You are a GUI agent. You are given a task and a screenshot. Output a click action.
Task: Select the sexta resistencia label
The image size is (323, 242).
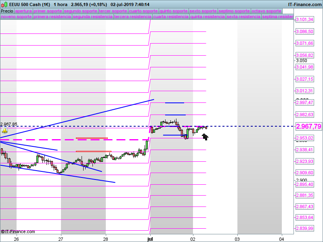click(243, 17)
